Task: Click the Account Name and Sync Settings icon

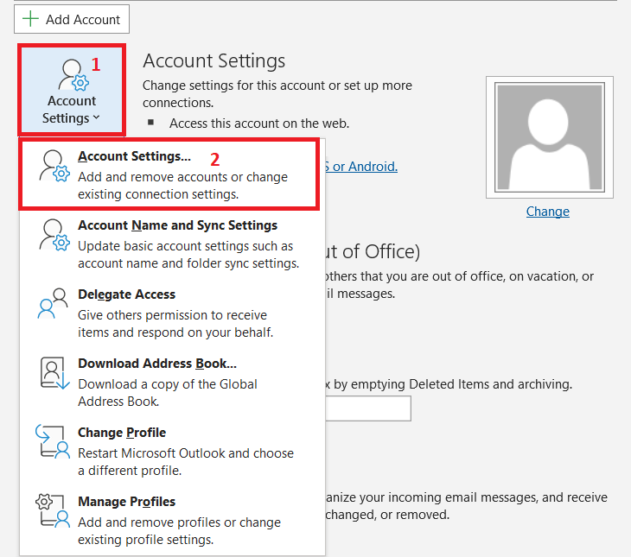Action: [x=52, y=234]
